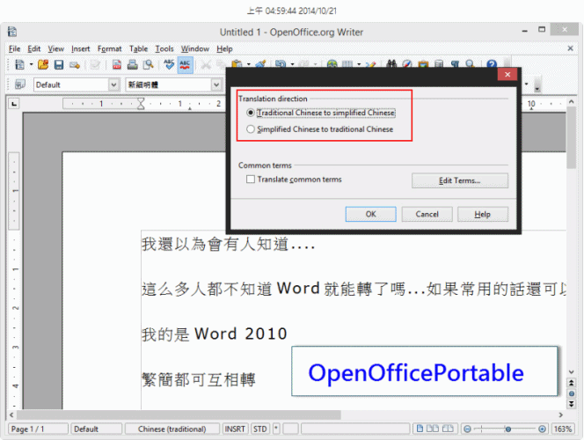
Task: Confirm dialog with OK button
Action: pyautogui.click(x=370, y=214)
